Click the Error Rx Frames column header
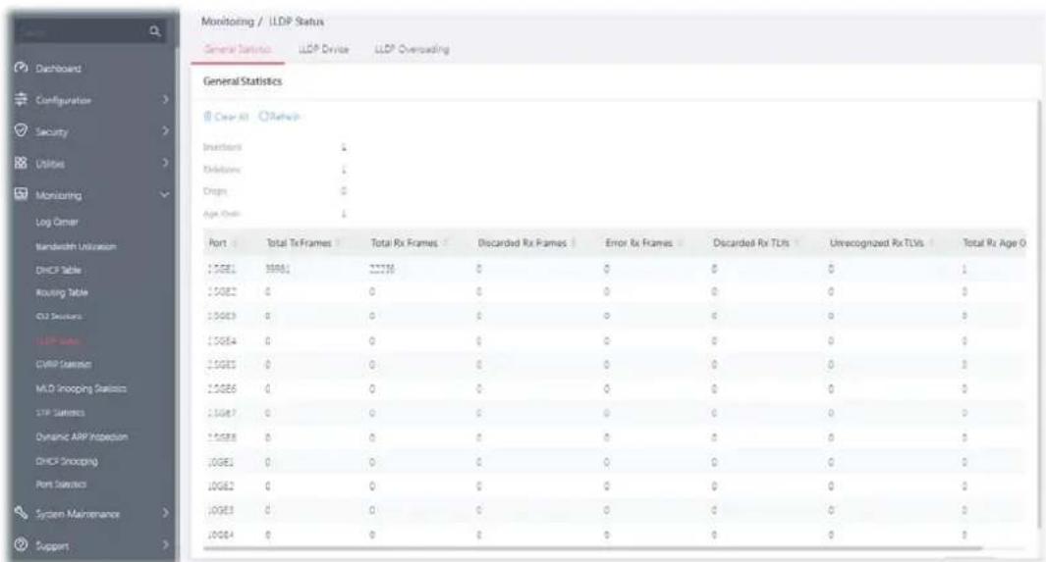The height and width of the screenshot is (562, 1046). click(639, 243)
